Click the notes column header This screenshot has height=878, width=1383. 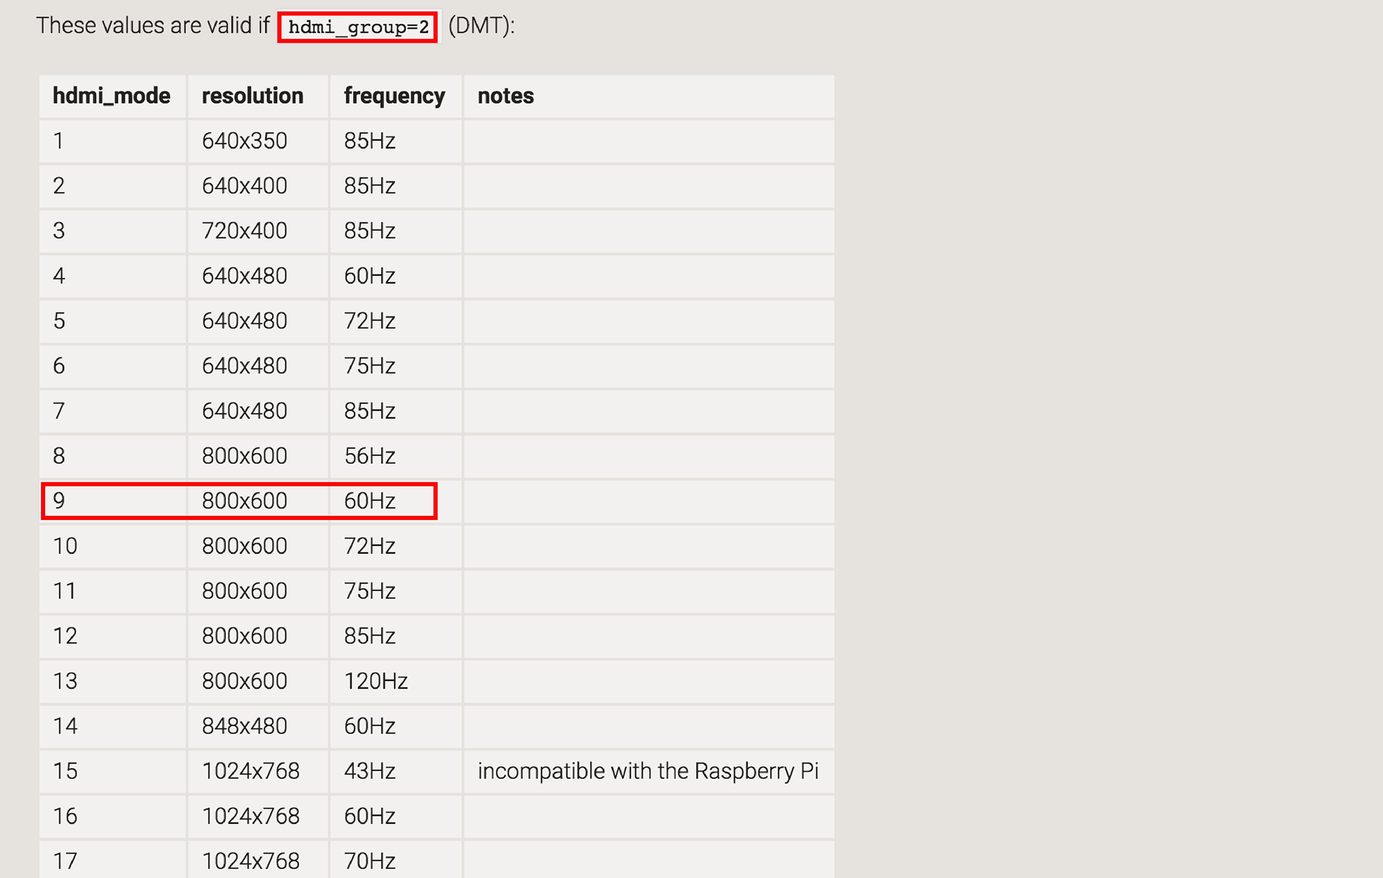coord(505,96)
